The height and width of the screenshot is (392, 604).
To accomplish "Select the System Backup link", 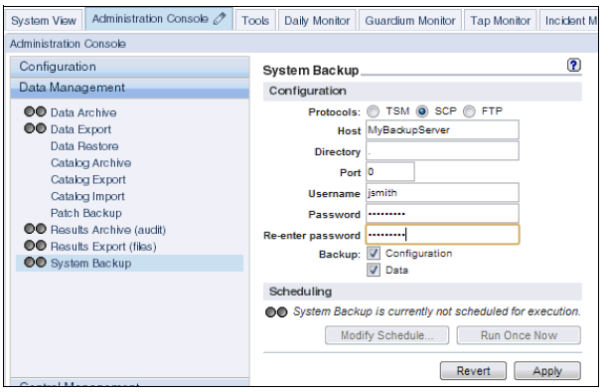I will pos(91,263).
